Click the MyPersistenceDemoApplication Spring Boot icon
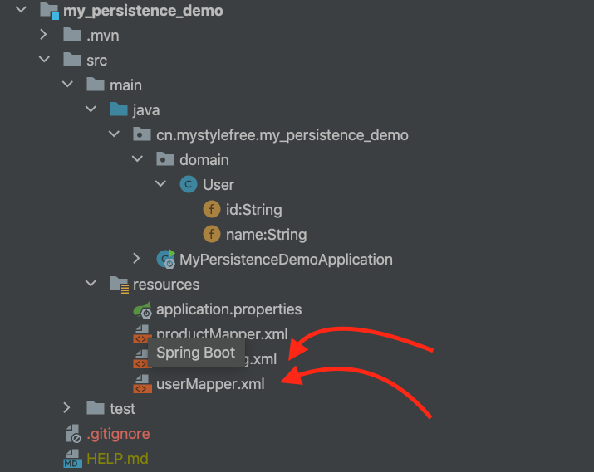594x472 pixels. pos(165,259)
